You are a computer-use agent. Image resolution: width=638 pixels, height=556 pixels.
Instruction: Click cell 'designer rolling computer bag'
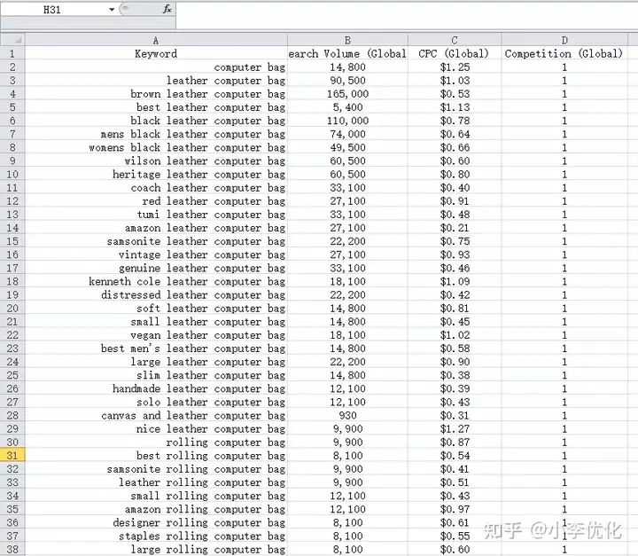tap(156, 522)
